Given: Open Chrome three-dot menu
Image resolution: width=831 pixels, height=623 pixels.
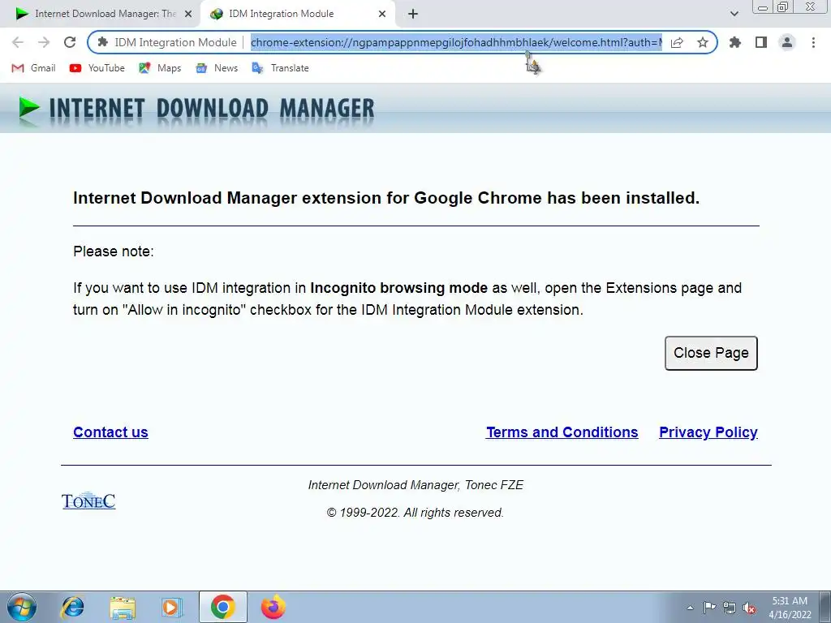Looking at the screenshot, I should coord(813,42).
